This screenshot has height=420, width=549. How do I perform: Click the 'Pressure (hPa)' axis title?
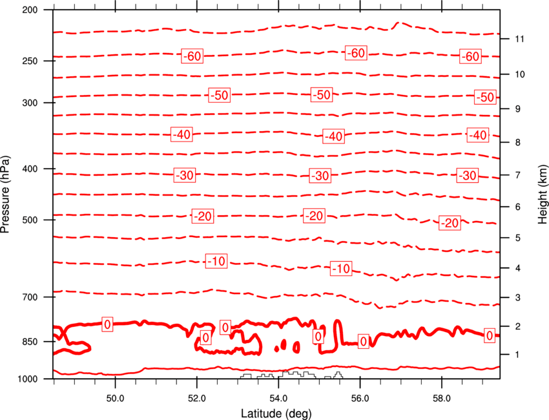pyautogui.click(x=5, y=194)
